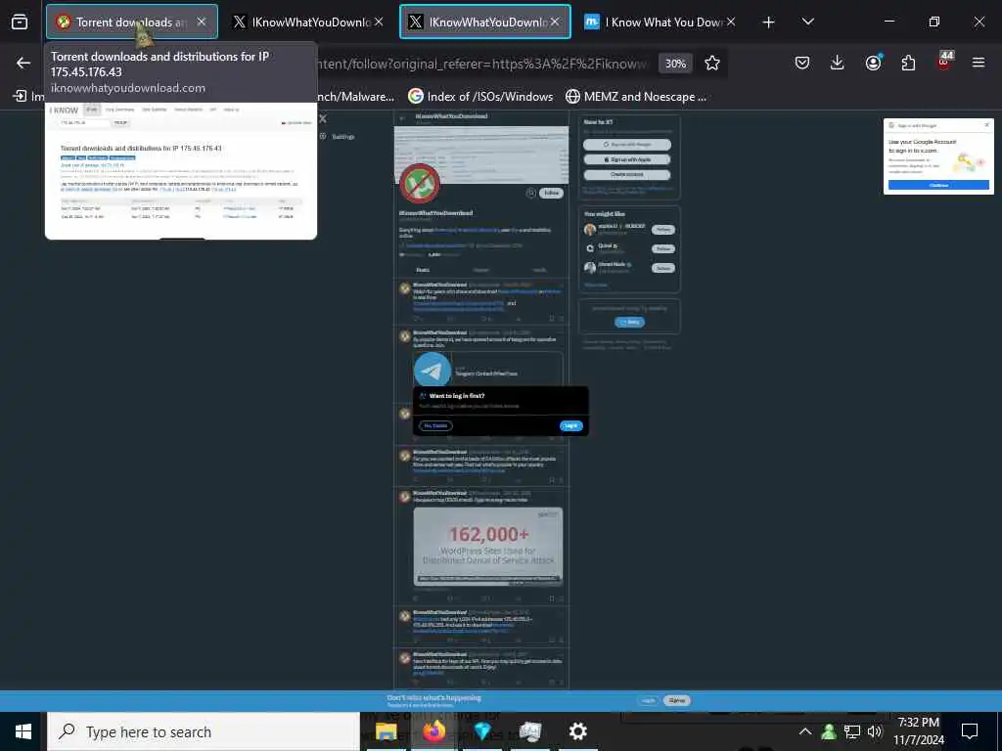Open the extensions panel
This screenshot has width=1002, height=751.
pos(908,63)
